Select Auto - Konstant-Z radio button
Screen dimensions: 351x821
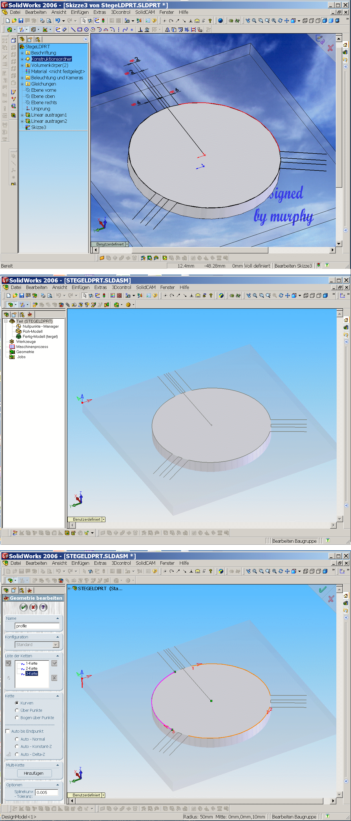tap(17, 746)
